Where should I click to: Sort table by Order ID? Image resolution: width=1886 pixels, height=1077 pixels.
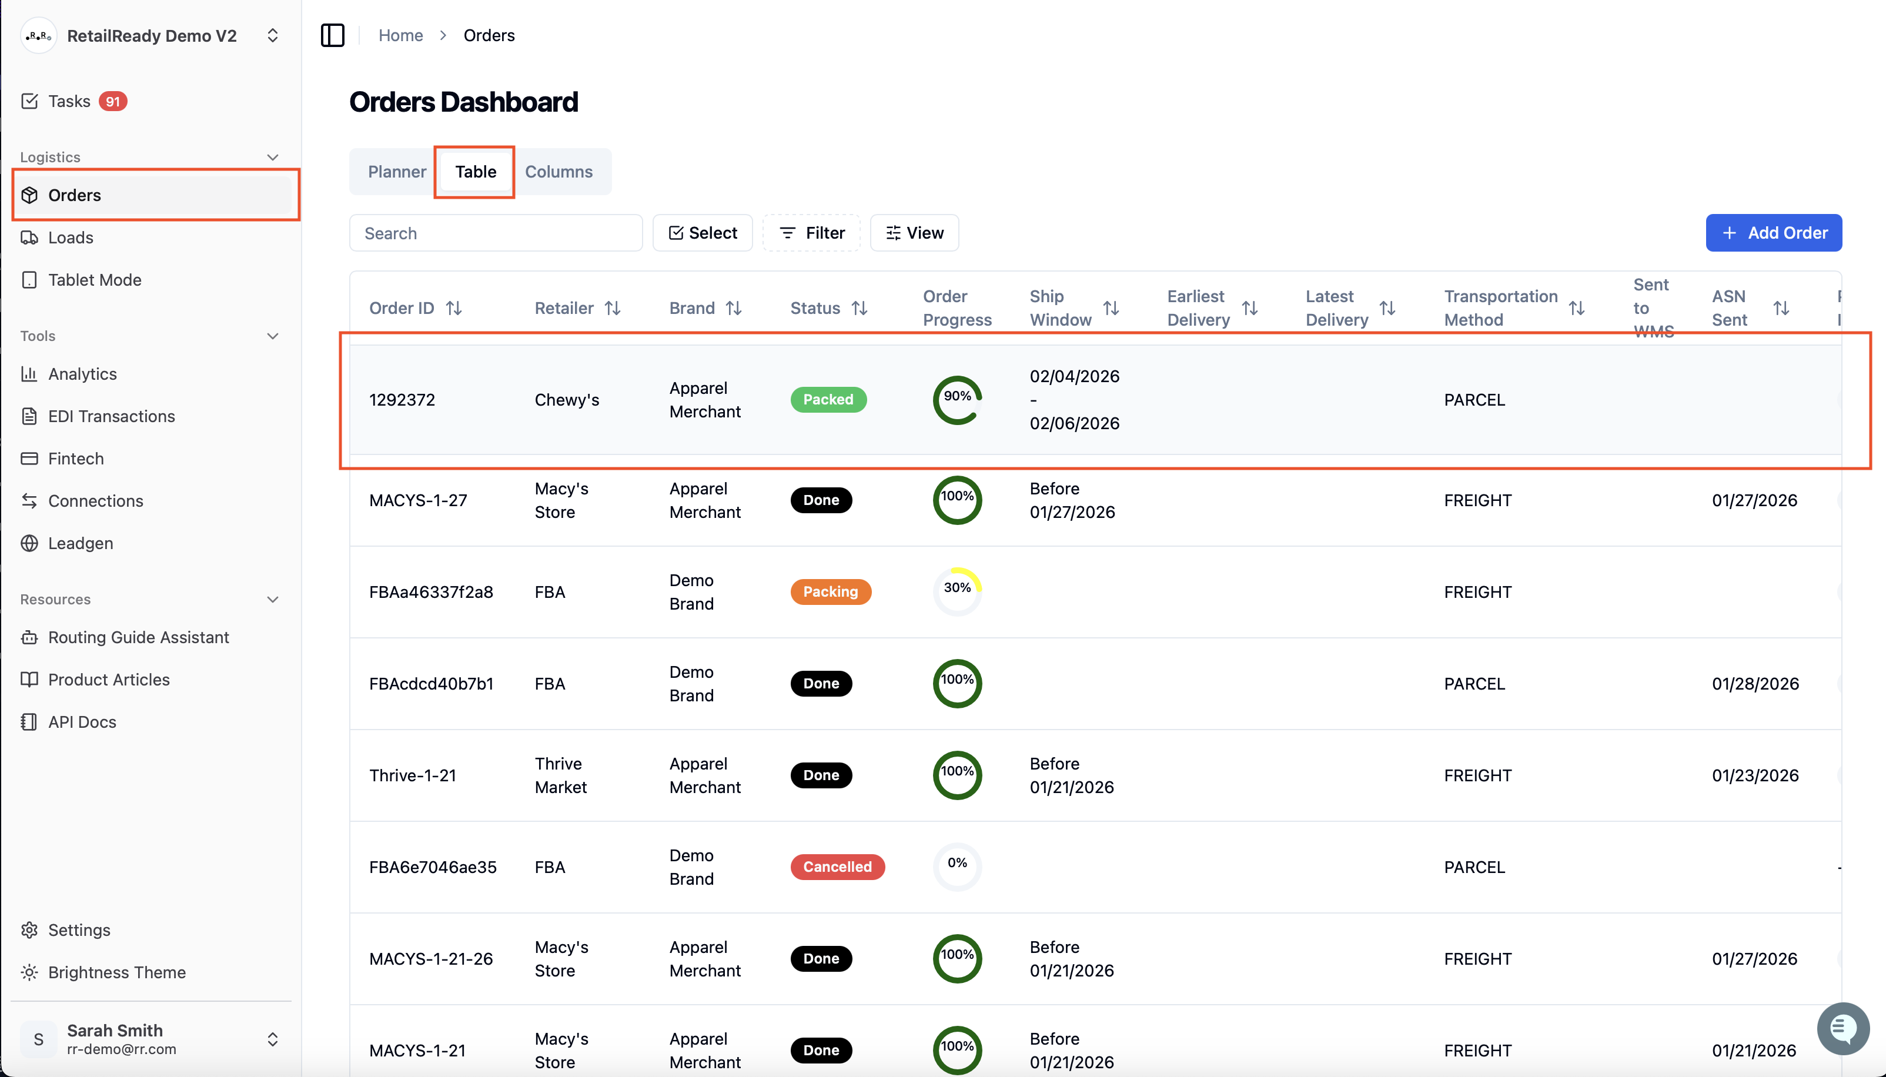point(454,307)
